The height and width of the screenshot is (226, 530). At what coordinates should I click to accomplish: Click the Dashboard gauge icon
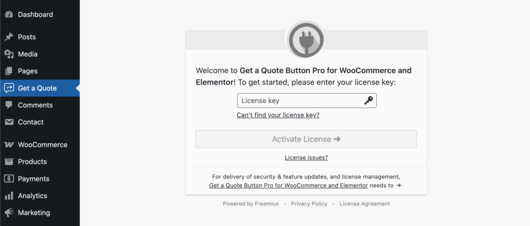pos(9,14)
